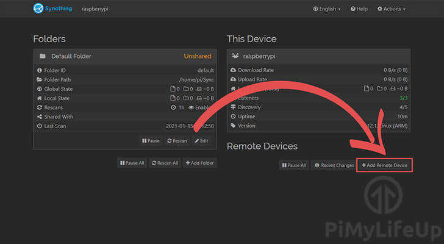444x244 pixels.
Task: Click the This Device heading
Action: (x=252, y=39)
